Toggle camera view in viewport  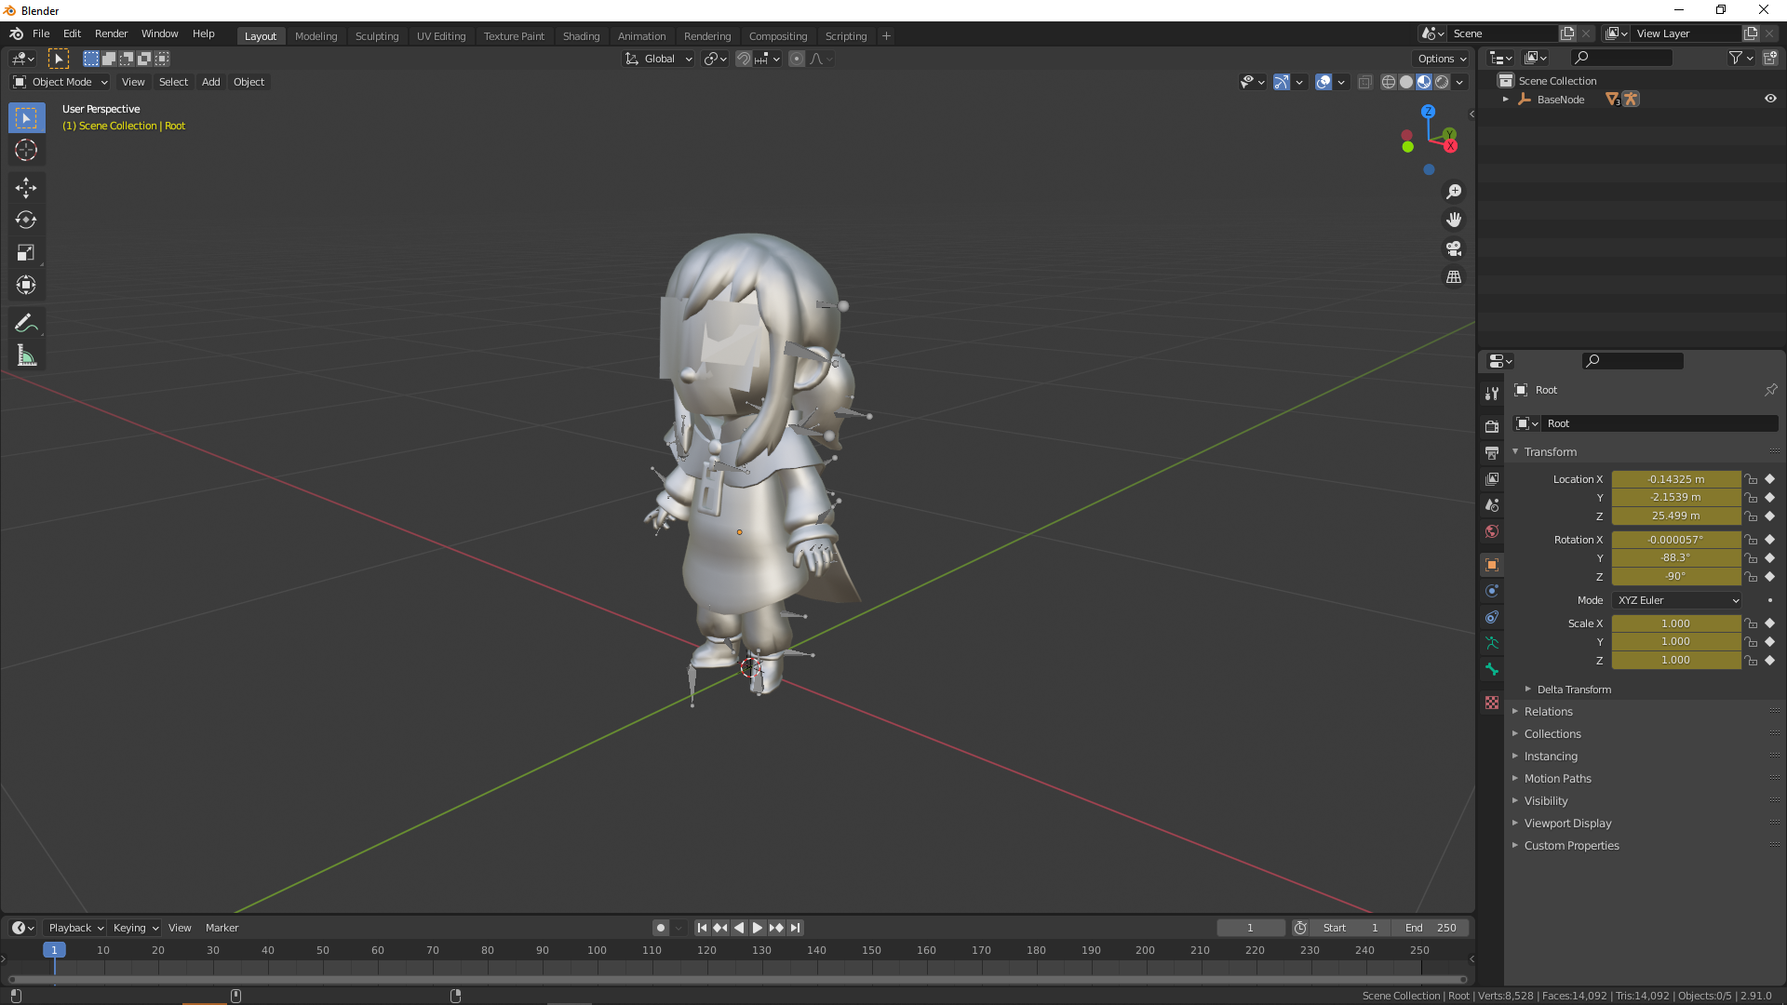point(1454,248)
